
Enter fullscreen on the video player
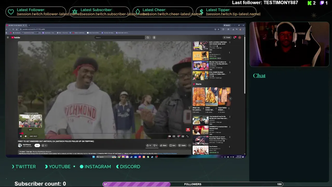tap(187, 136)
